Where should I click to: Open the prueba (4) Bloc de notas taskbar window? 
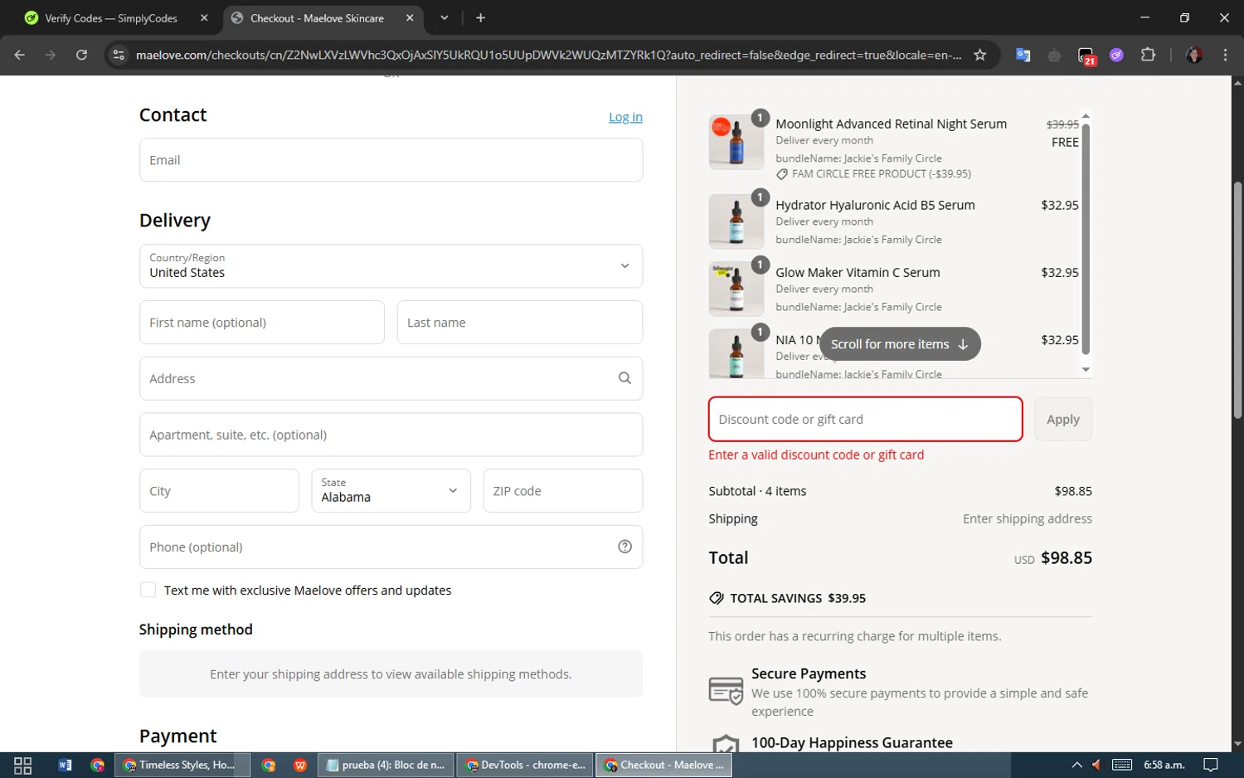(x=386, y=765)
